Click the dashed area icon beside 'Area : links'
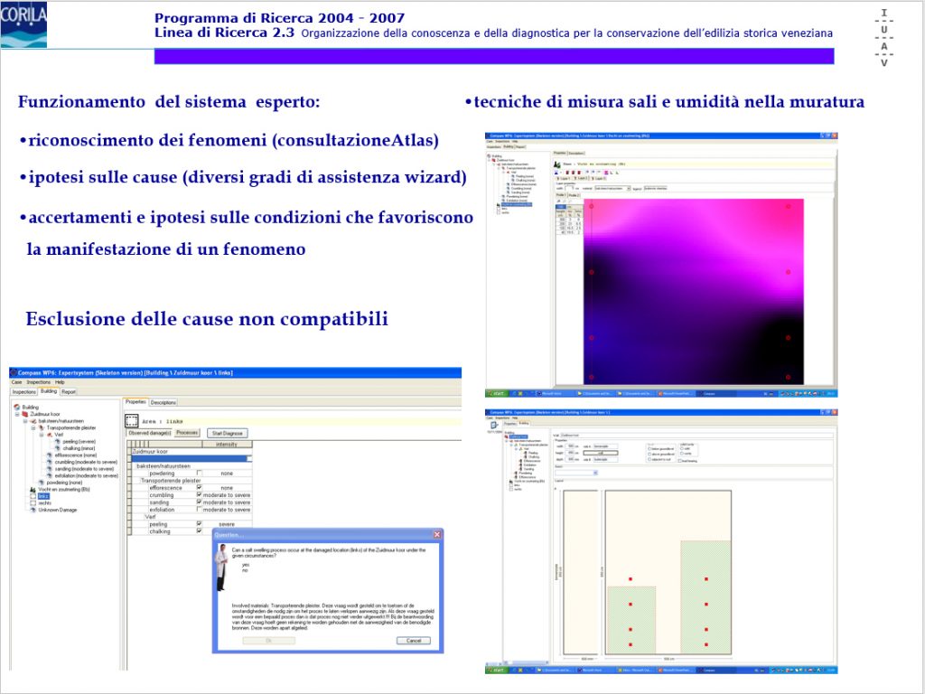The width and height of the screenshot is (925, 694). (x=132, y=420)
